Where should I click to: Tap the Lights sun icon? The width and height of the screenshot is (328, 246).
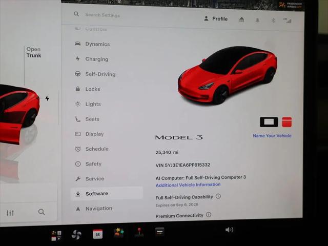[78, 104]
